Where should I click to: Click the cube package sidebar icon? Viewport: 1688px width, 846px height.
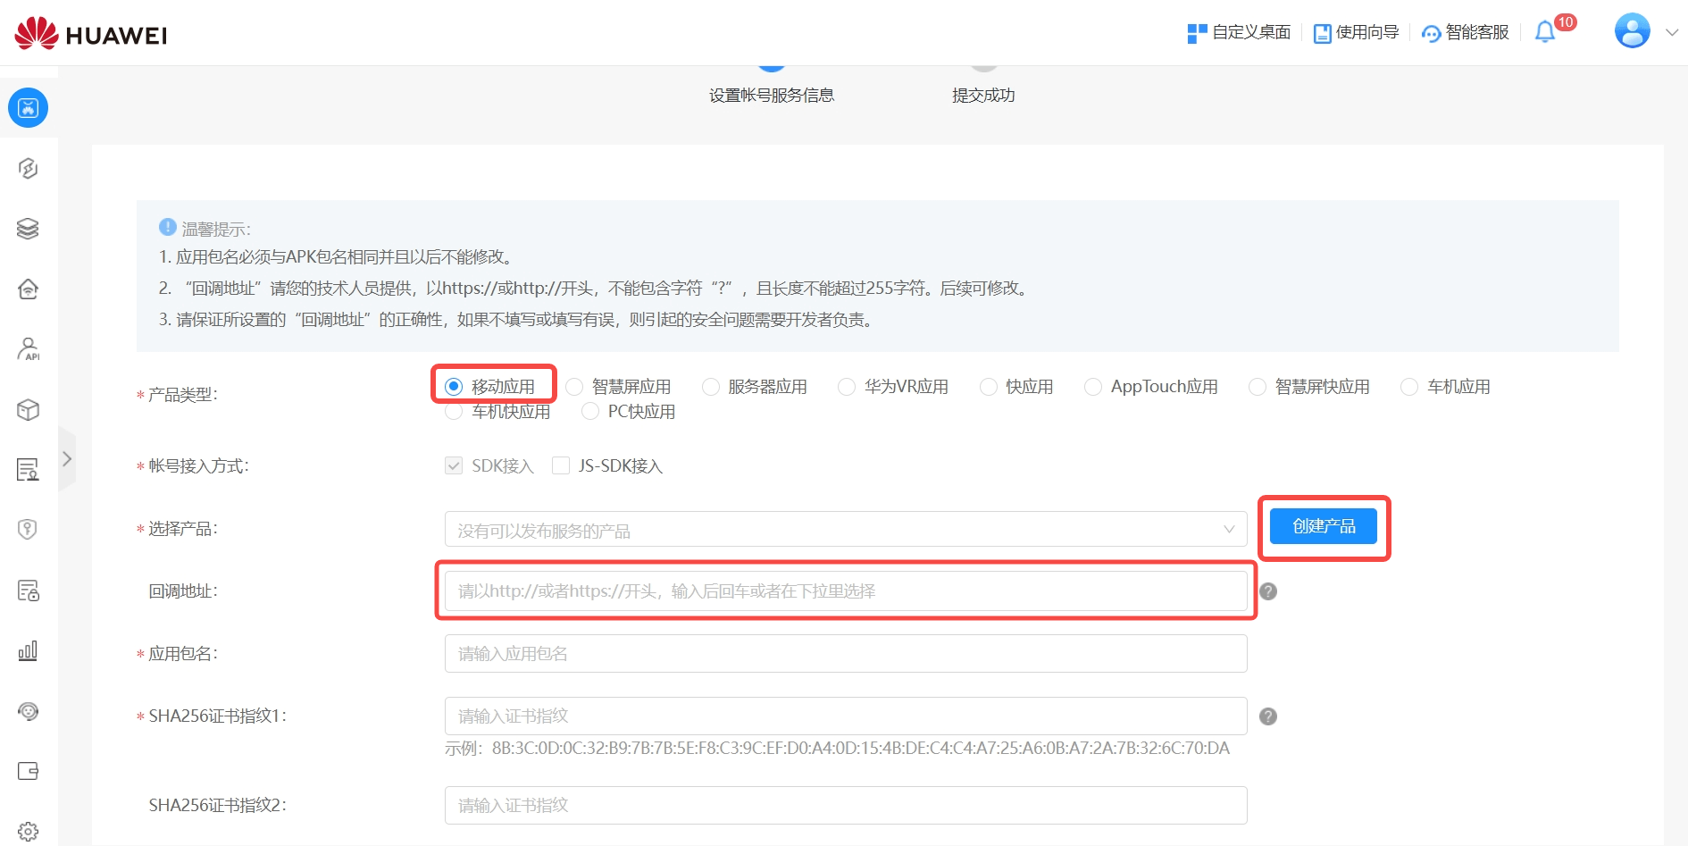(x=28, y=409)
